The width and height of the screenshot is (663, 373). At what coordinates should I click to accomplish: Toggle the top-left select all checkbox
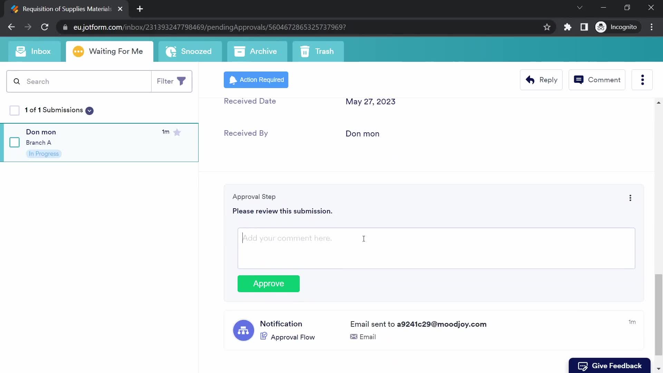pos(14,110)
